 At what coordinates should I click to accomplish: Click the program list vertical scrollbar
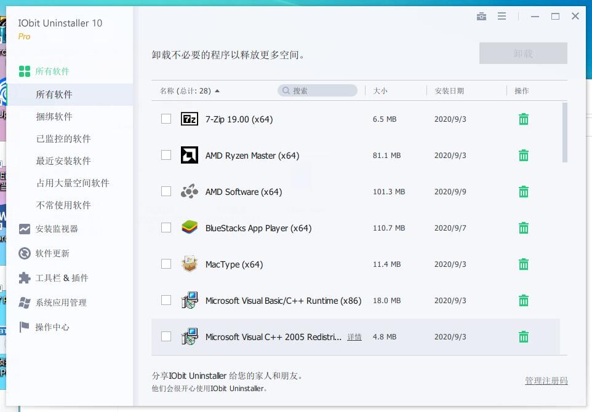pos(565,132)
